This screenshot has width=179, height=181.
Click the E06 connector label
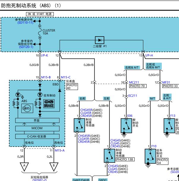point(130,116)
